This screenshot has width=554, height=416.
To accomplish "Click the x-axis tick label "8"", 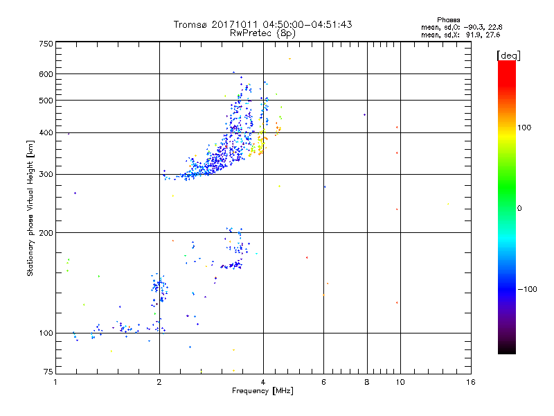I will click(367, 382).
